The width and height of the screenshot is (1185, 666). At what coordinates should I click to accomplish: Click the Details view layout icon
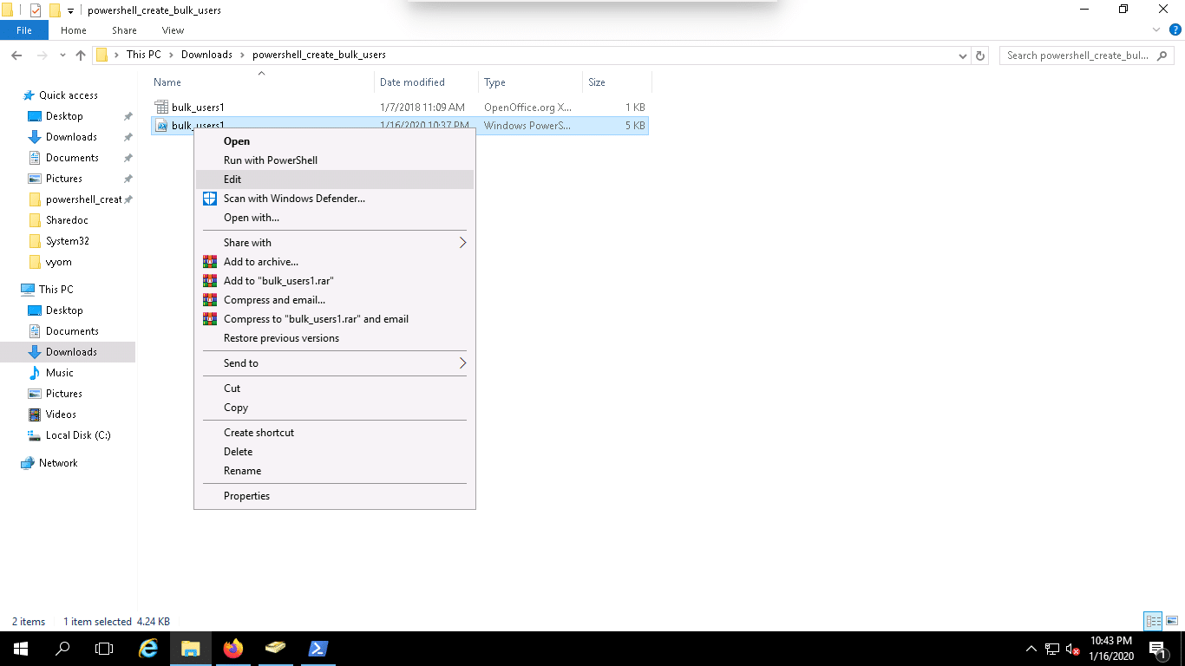coord(1153,621)
